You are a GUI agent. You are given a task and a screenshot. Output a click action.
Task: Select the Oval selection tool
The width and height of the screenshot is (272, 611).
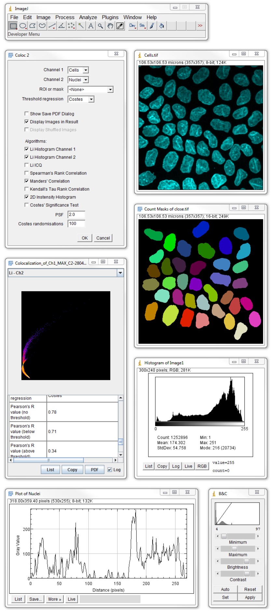23,26
